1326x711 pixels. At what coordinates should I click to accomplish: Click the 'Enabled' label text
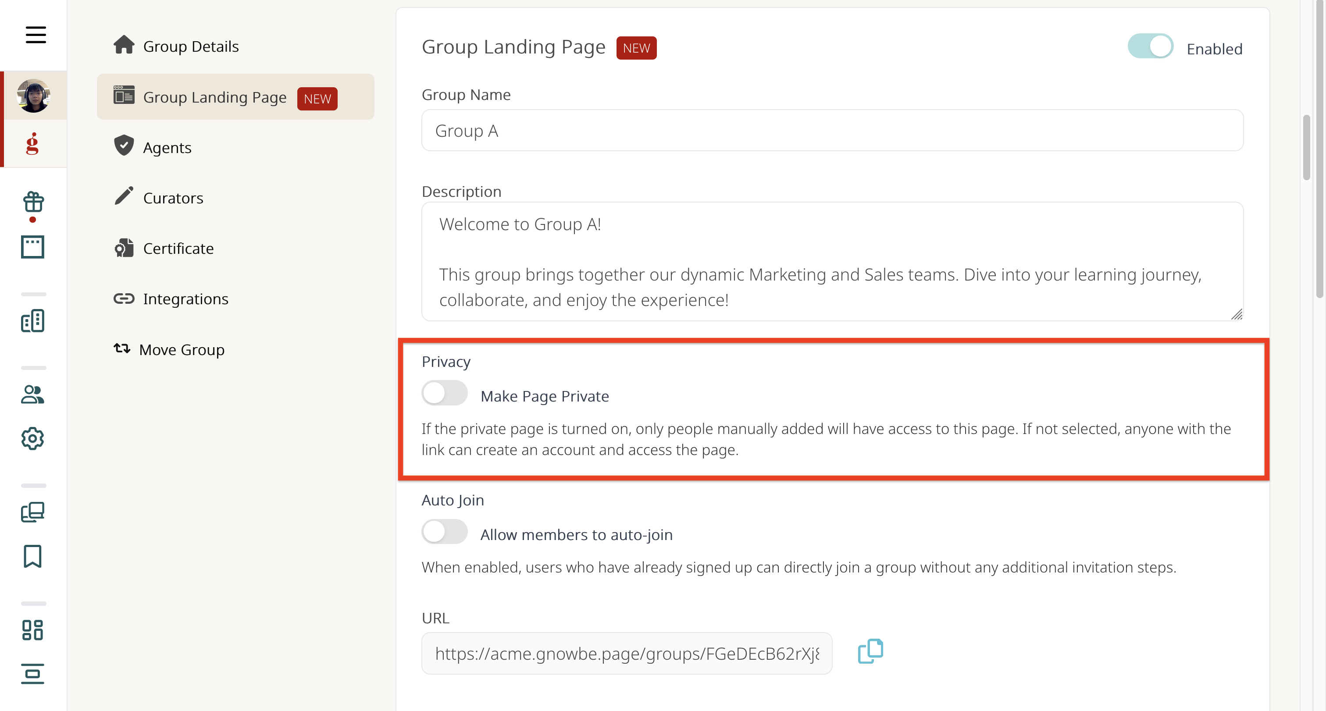tap(1214, 49)
